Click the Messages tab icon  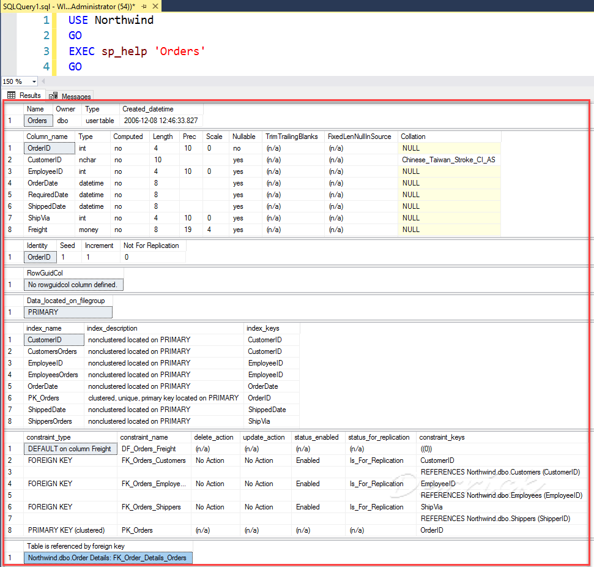(x=54, y=96)
